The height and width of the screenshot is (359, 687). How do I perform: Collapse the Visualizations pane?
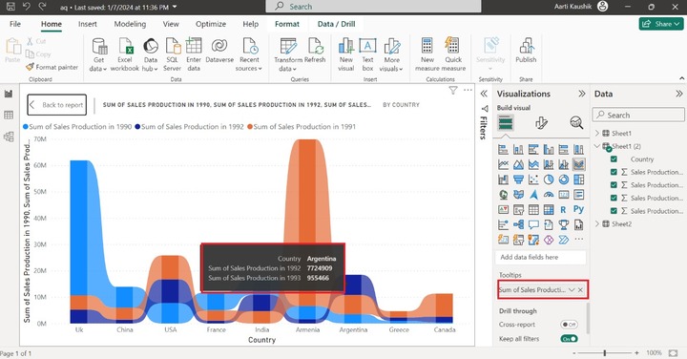pyautogui.click(x=581, y=94)
